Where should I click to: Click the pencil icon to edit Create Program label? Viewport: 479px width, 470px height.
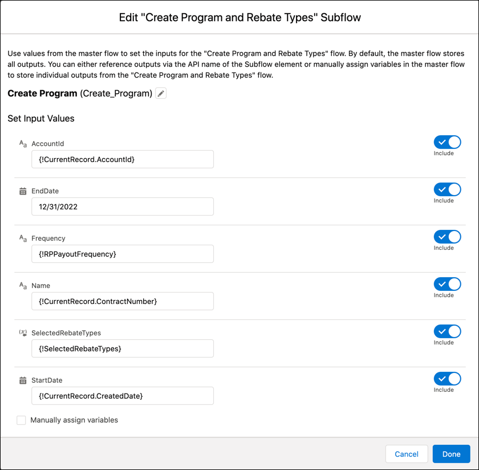[160, 93]
